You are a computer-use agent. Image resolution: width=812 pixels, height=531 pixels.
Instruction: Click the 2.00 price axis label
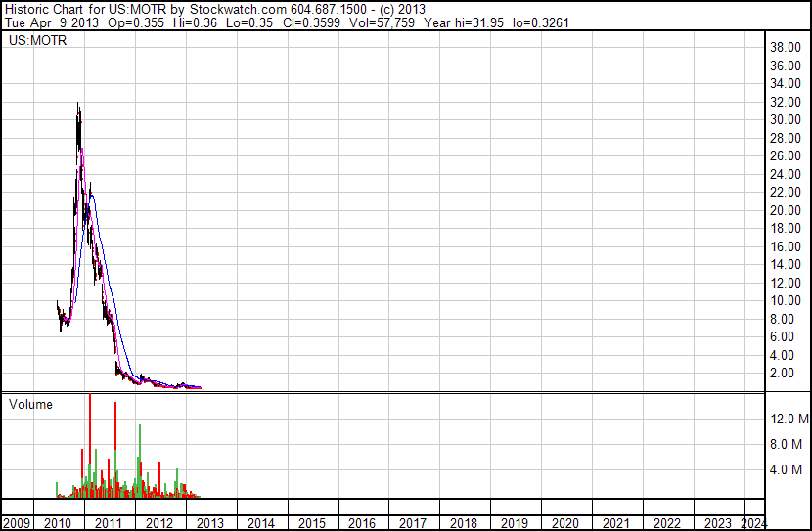click(785, 374)
